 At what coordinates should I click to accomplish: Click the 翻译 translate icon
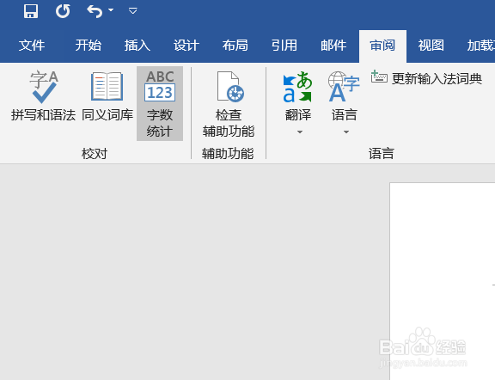click(297, 87)
